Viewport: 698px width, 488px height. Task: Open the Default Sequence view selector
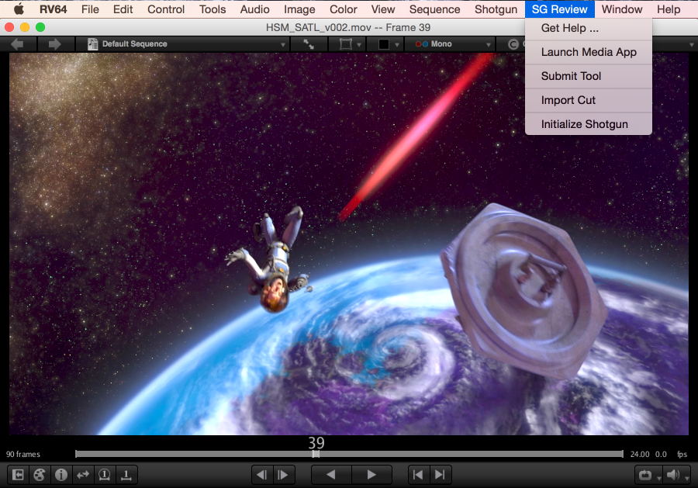(x=186, y=44)
